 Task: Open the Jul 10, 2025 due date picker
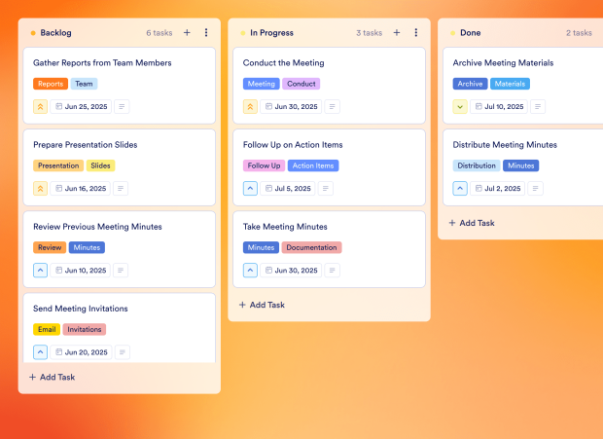click(x=499, y=106)
